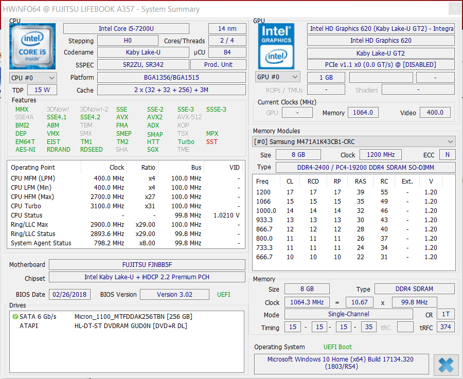Expand the Samsung M471A1K43CB1-CRC memory module dropdown
463x379 pixels.
tap(354, 142)
